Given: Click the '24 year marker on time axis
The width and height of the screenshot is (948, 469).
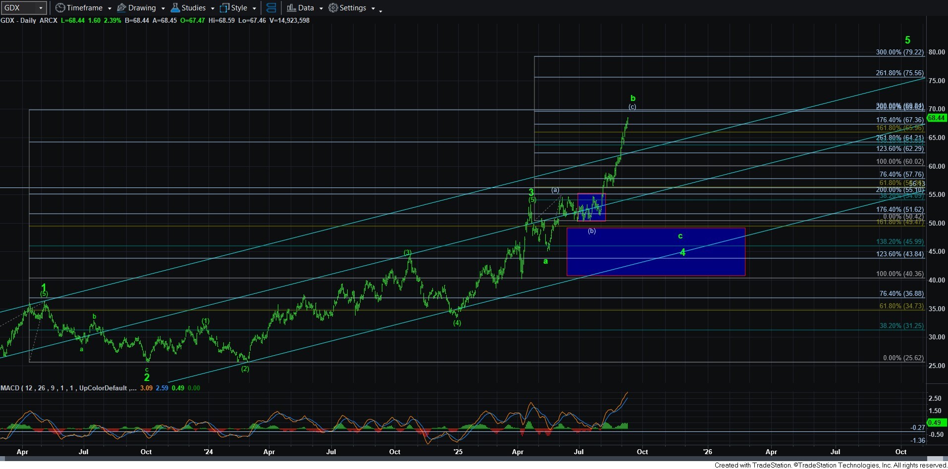Looking at the screenshot, I should pos(208,452).
